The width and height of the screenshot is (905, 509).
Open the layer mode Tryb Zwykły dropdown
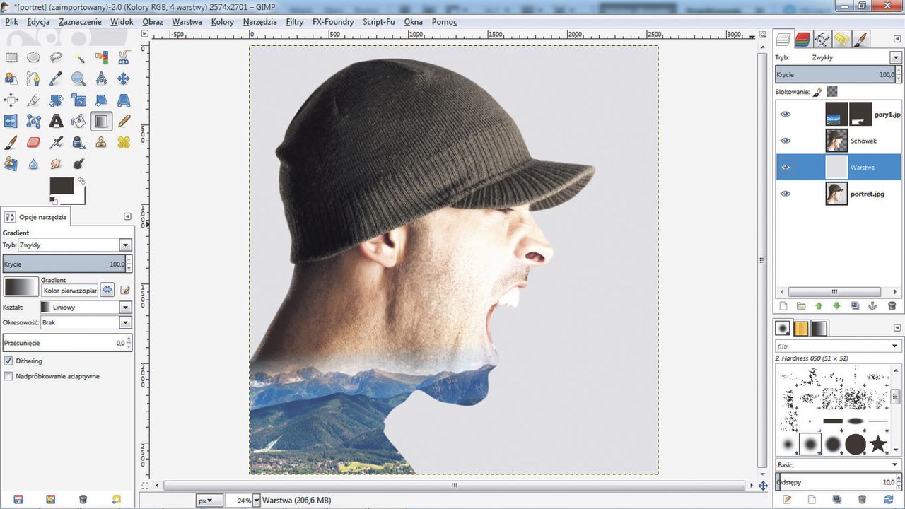tap(895, 57)
